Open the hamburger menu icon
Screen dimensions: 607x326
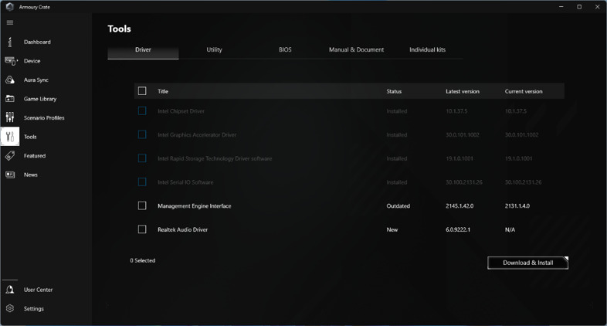(x=10, y=22)
